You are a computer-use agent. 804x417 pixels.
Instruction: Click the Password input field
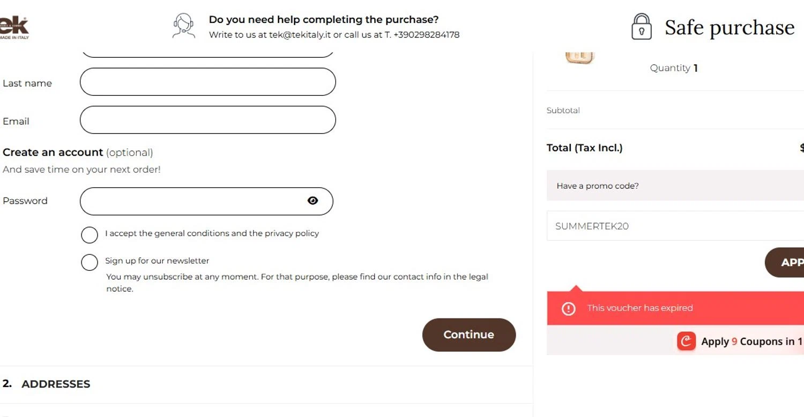[x=193, y=201]
